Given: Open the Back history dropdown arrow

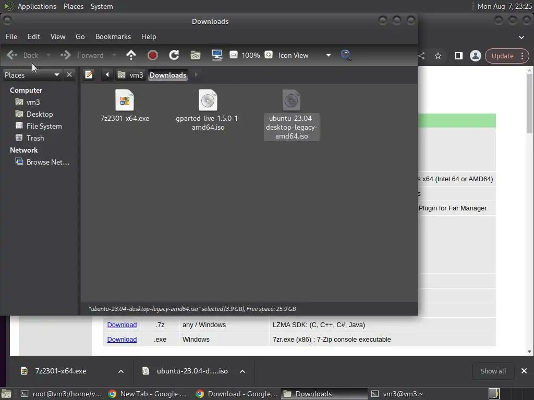Looking at the screenshot, I should coord(48,55).
